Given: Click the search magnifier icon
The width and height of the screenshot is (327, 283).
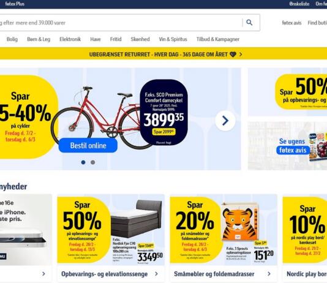Looking at the screenshot, I should (249, 22).
